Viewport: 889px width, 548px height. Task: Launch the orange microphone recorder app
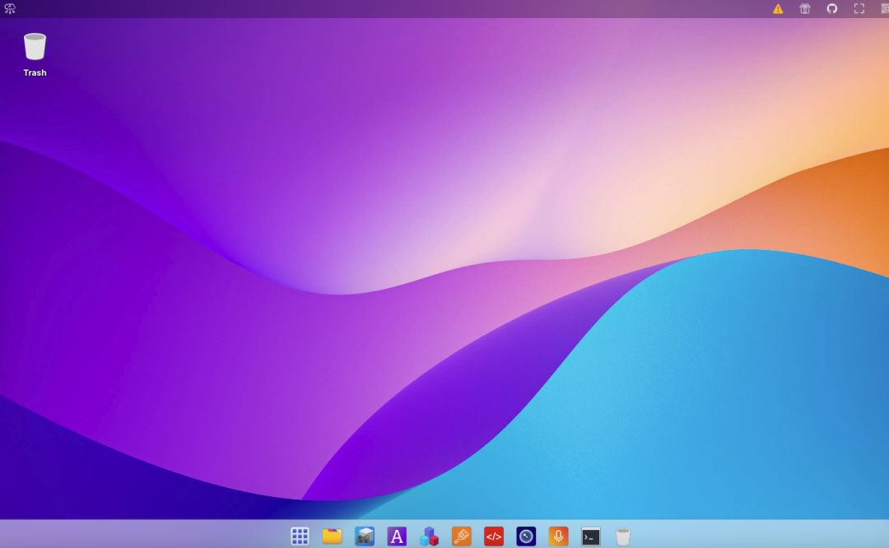(558, 536)
